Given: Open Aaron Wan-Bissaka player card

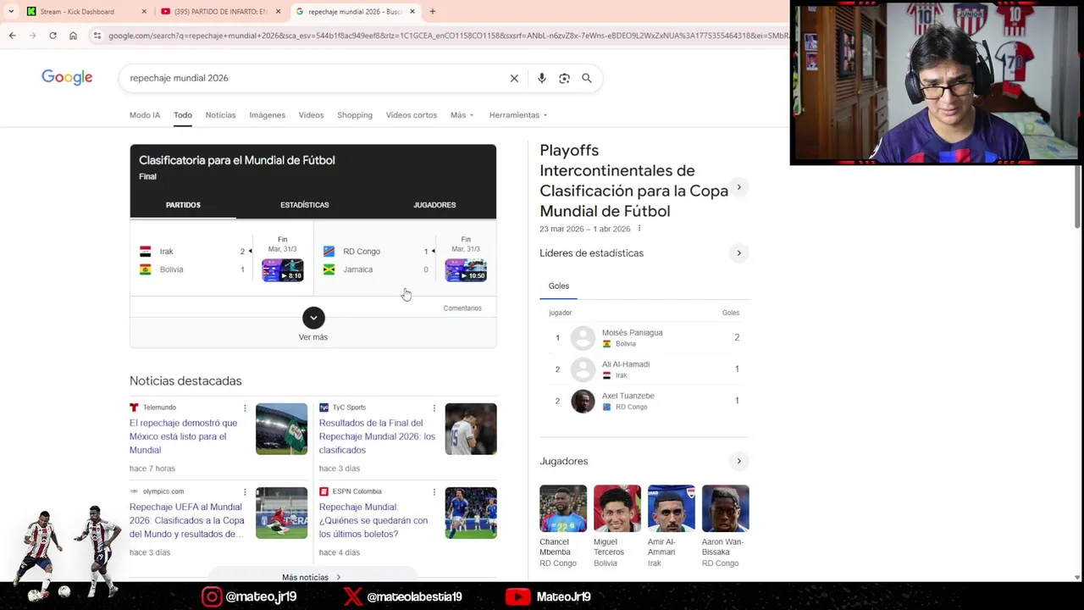Looking at the screenshot, I should 726,526.
